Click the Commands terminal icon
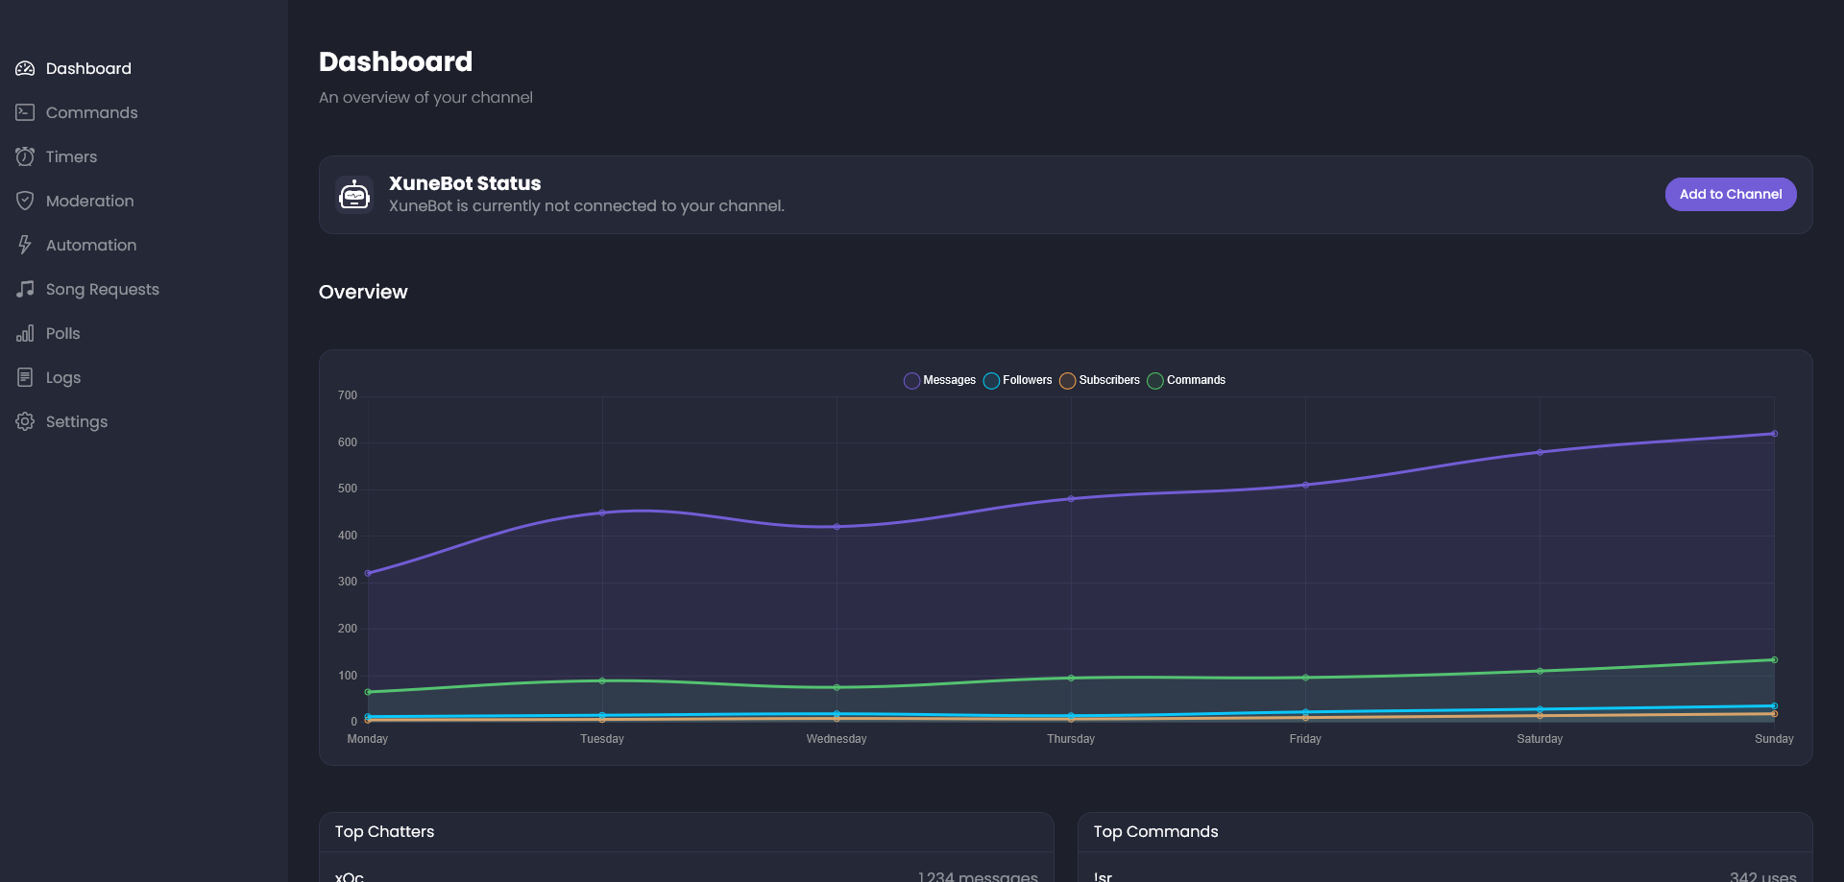The width and height of the screenshot is (1844, 882). 25,112
